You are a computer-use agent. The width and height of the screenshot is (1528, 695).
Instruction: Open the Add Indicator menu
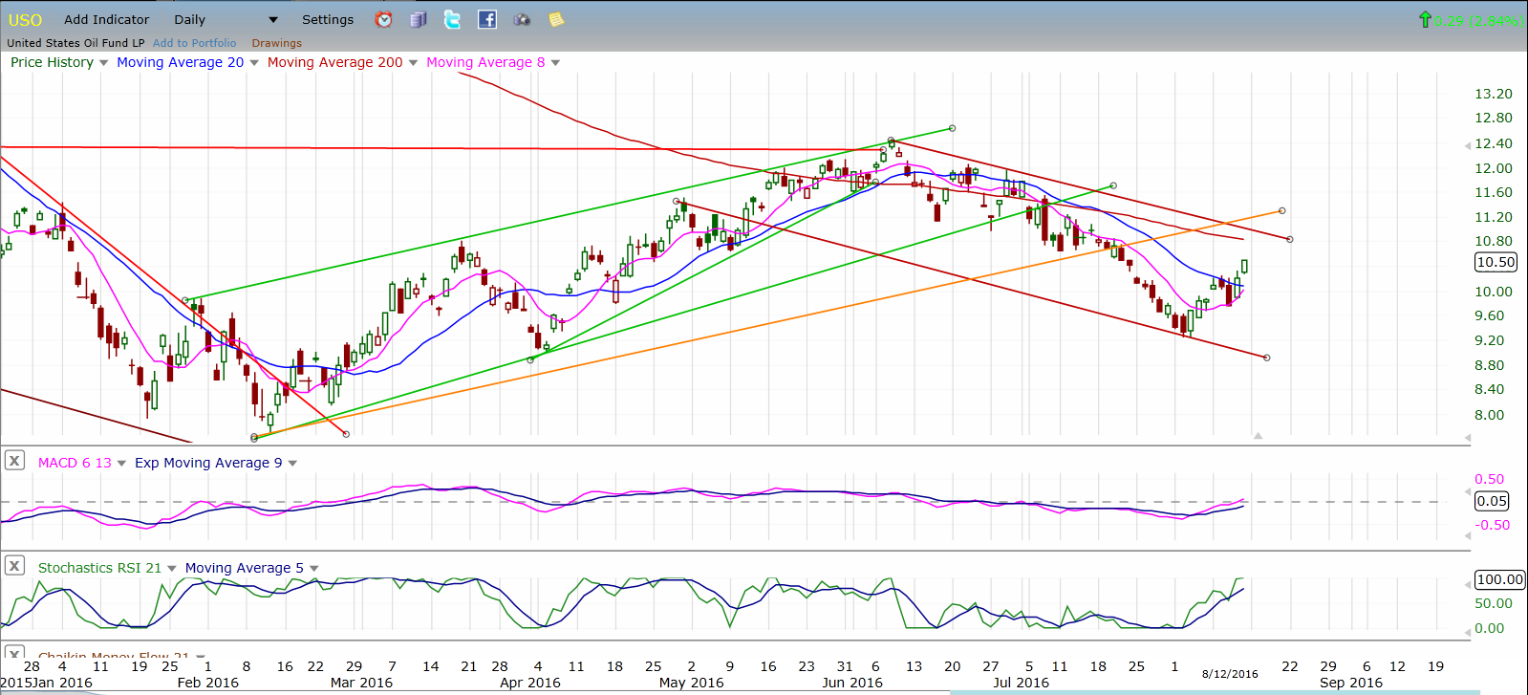tap(107, 19)
